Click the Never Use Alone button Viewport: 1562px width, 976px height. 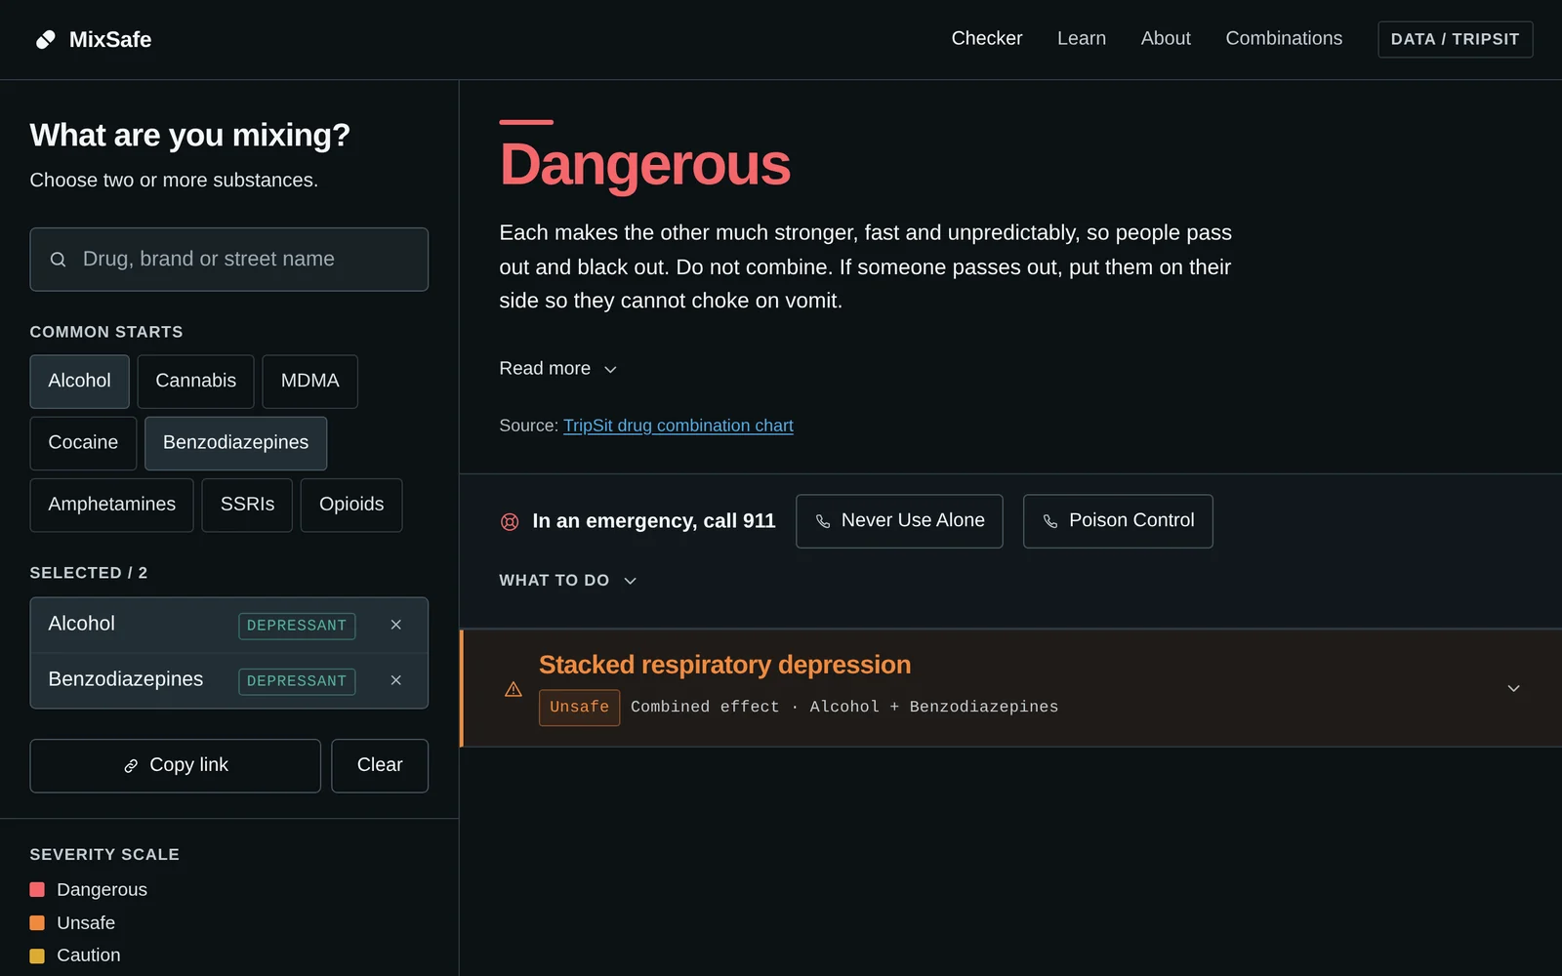pos(899,521)
